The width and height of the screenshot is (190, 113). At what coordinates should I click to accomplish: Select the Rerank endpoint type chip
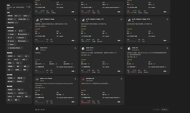point(20,96)
